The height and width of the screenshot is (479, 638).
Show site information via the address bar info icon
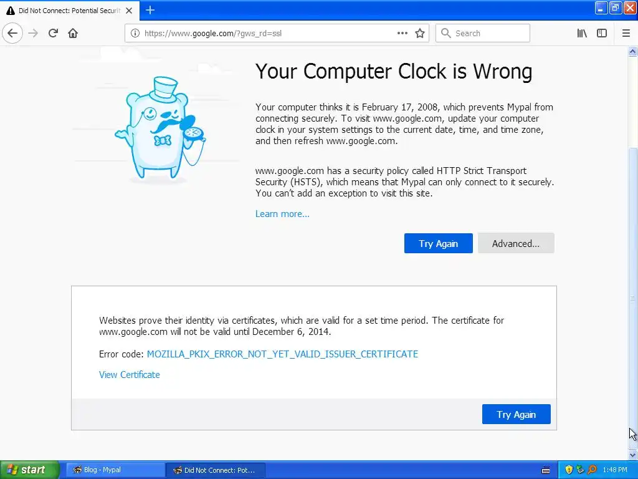point(135,34)
